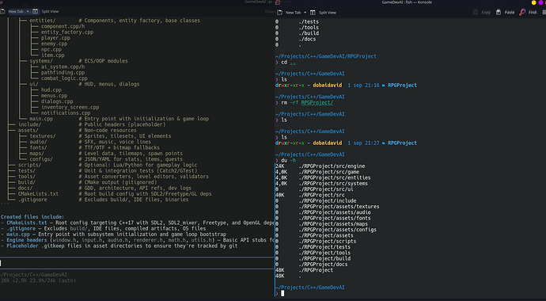Viewport: 546px width, 301px height.
Task: Click 'component.cpp/h' in the file tree
Action: click(x=63, y=26)
